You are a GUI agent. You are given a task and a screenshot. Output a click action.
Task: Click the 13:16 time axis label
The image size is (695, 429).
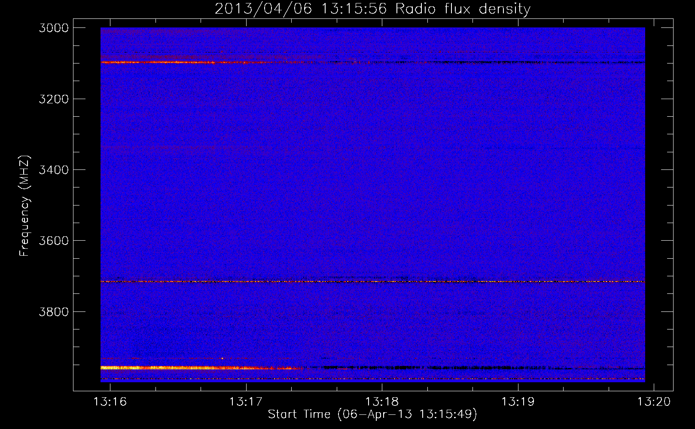(110, 402)
